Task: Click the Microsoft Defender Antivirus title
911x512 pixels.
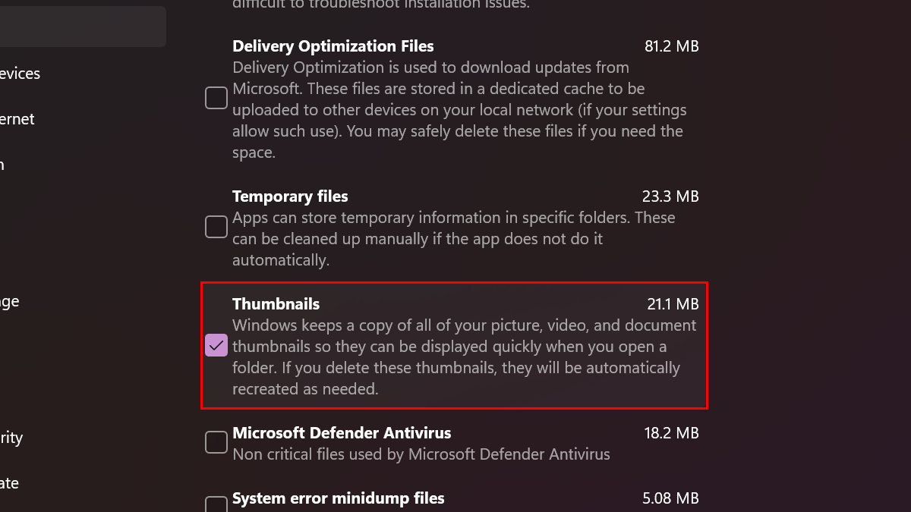Action: click(x=342, y=433)
